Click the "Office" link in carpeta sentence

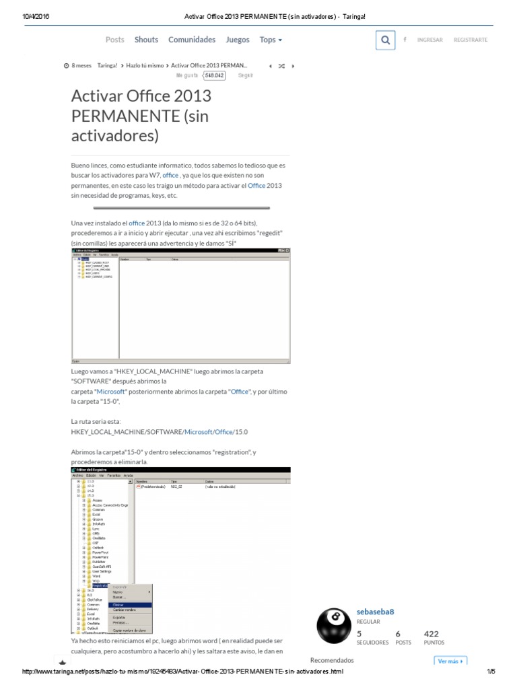click(240, 392)
